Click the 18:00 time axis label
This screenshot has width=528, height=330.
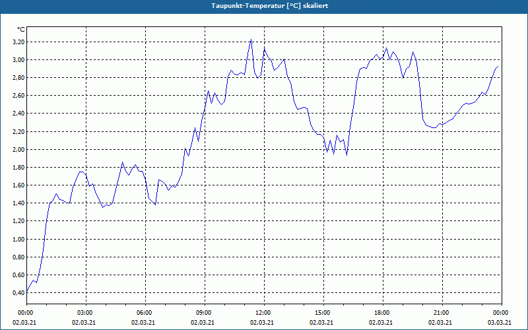point(383,313)
